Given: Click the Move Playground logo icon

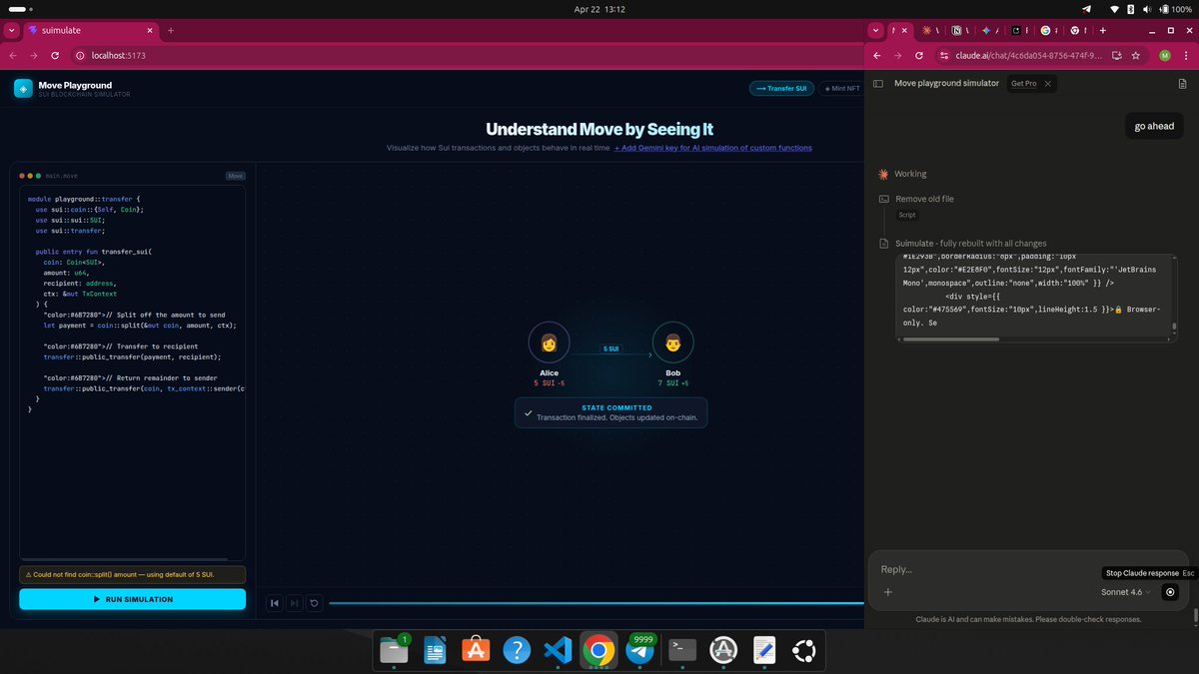Looking at the screenshot, I should coord(23,88).
